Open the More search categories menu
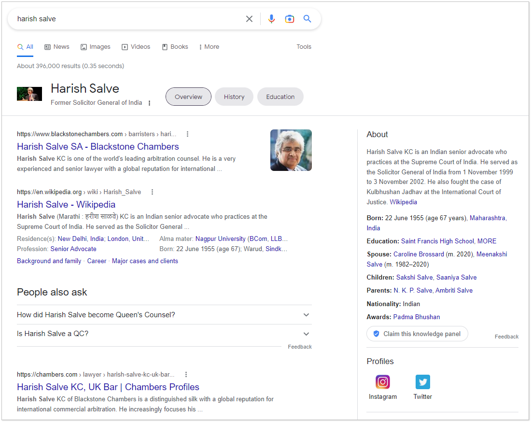 click(210, 47)
